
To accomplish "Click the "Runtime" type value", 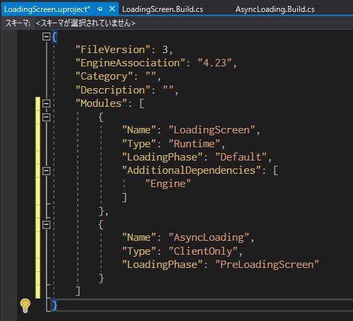I will coord(194,144).
